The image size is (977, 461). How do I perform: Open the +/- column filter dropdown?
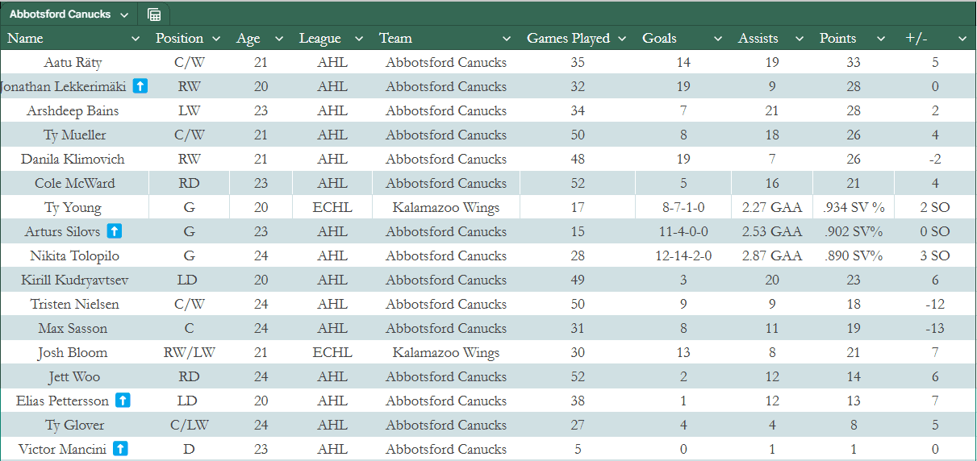tap(962, 39)
